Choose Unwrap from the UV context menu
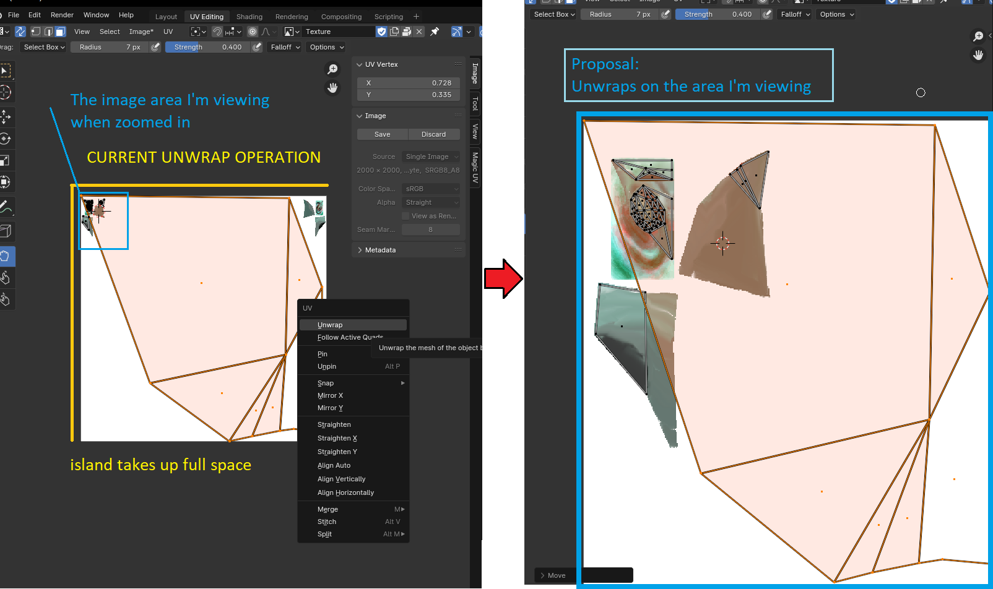 [353, 325]
